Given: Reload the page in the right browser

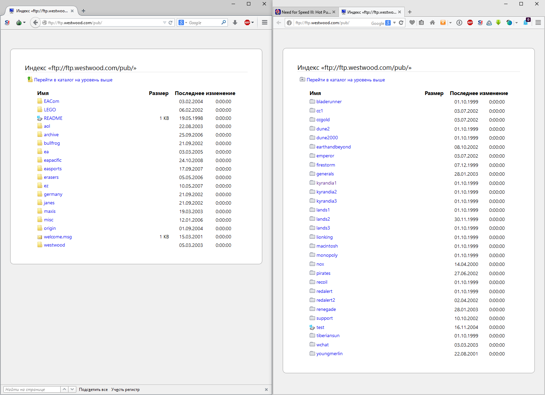Looking at the screenshot, I should coord(401,23).
